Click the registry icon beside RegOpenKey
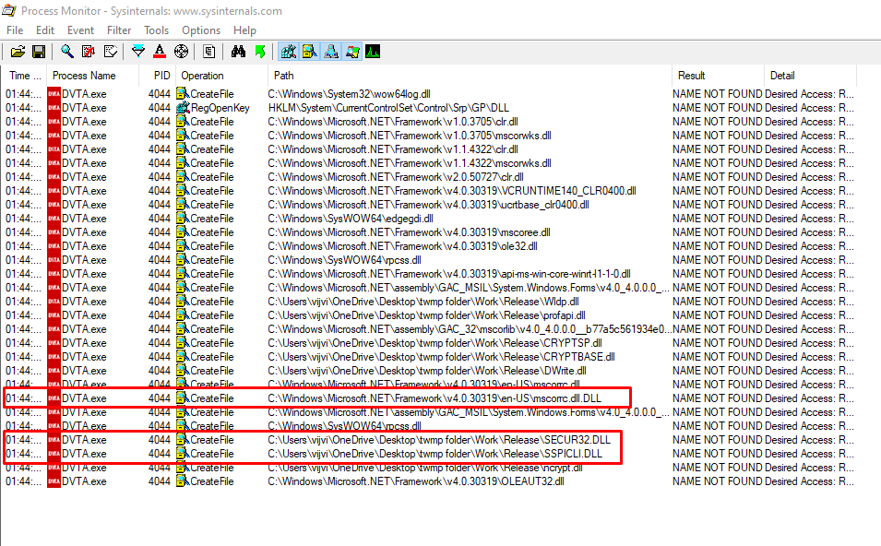The width and height of the screenshot is (881, 546). [183, 108]
